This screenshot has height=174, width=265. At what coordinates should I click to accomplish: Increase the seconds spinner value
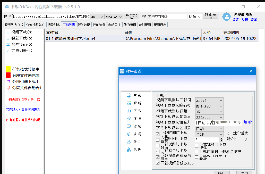pyautogui.click(x=221, y=138)
